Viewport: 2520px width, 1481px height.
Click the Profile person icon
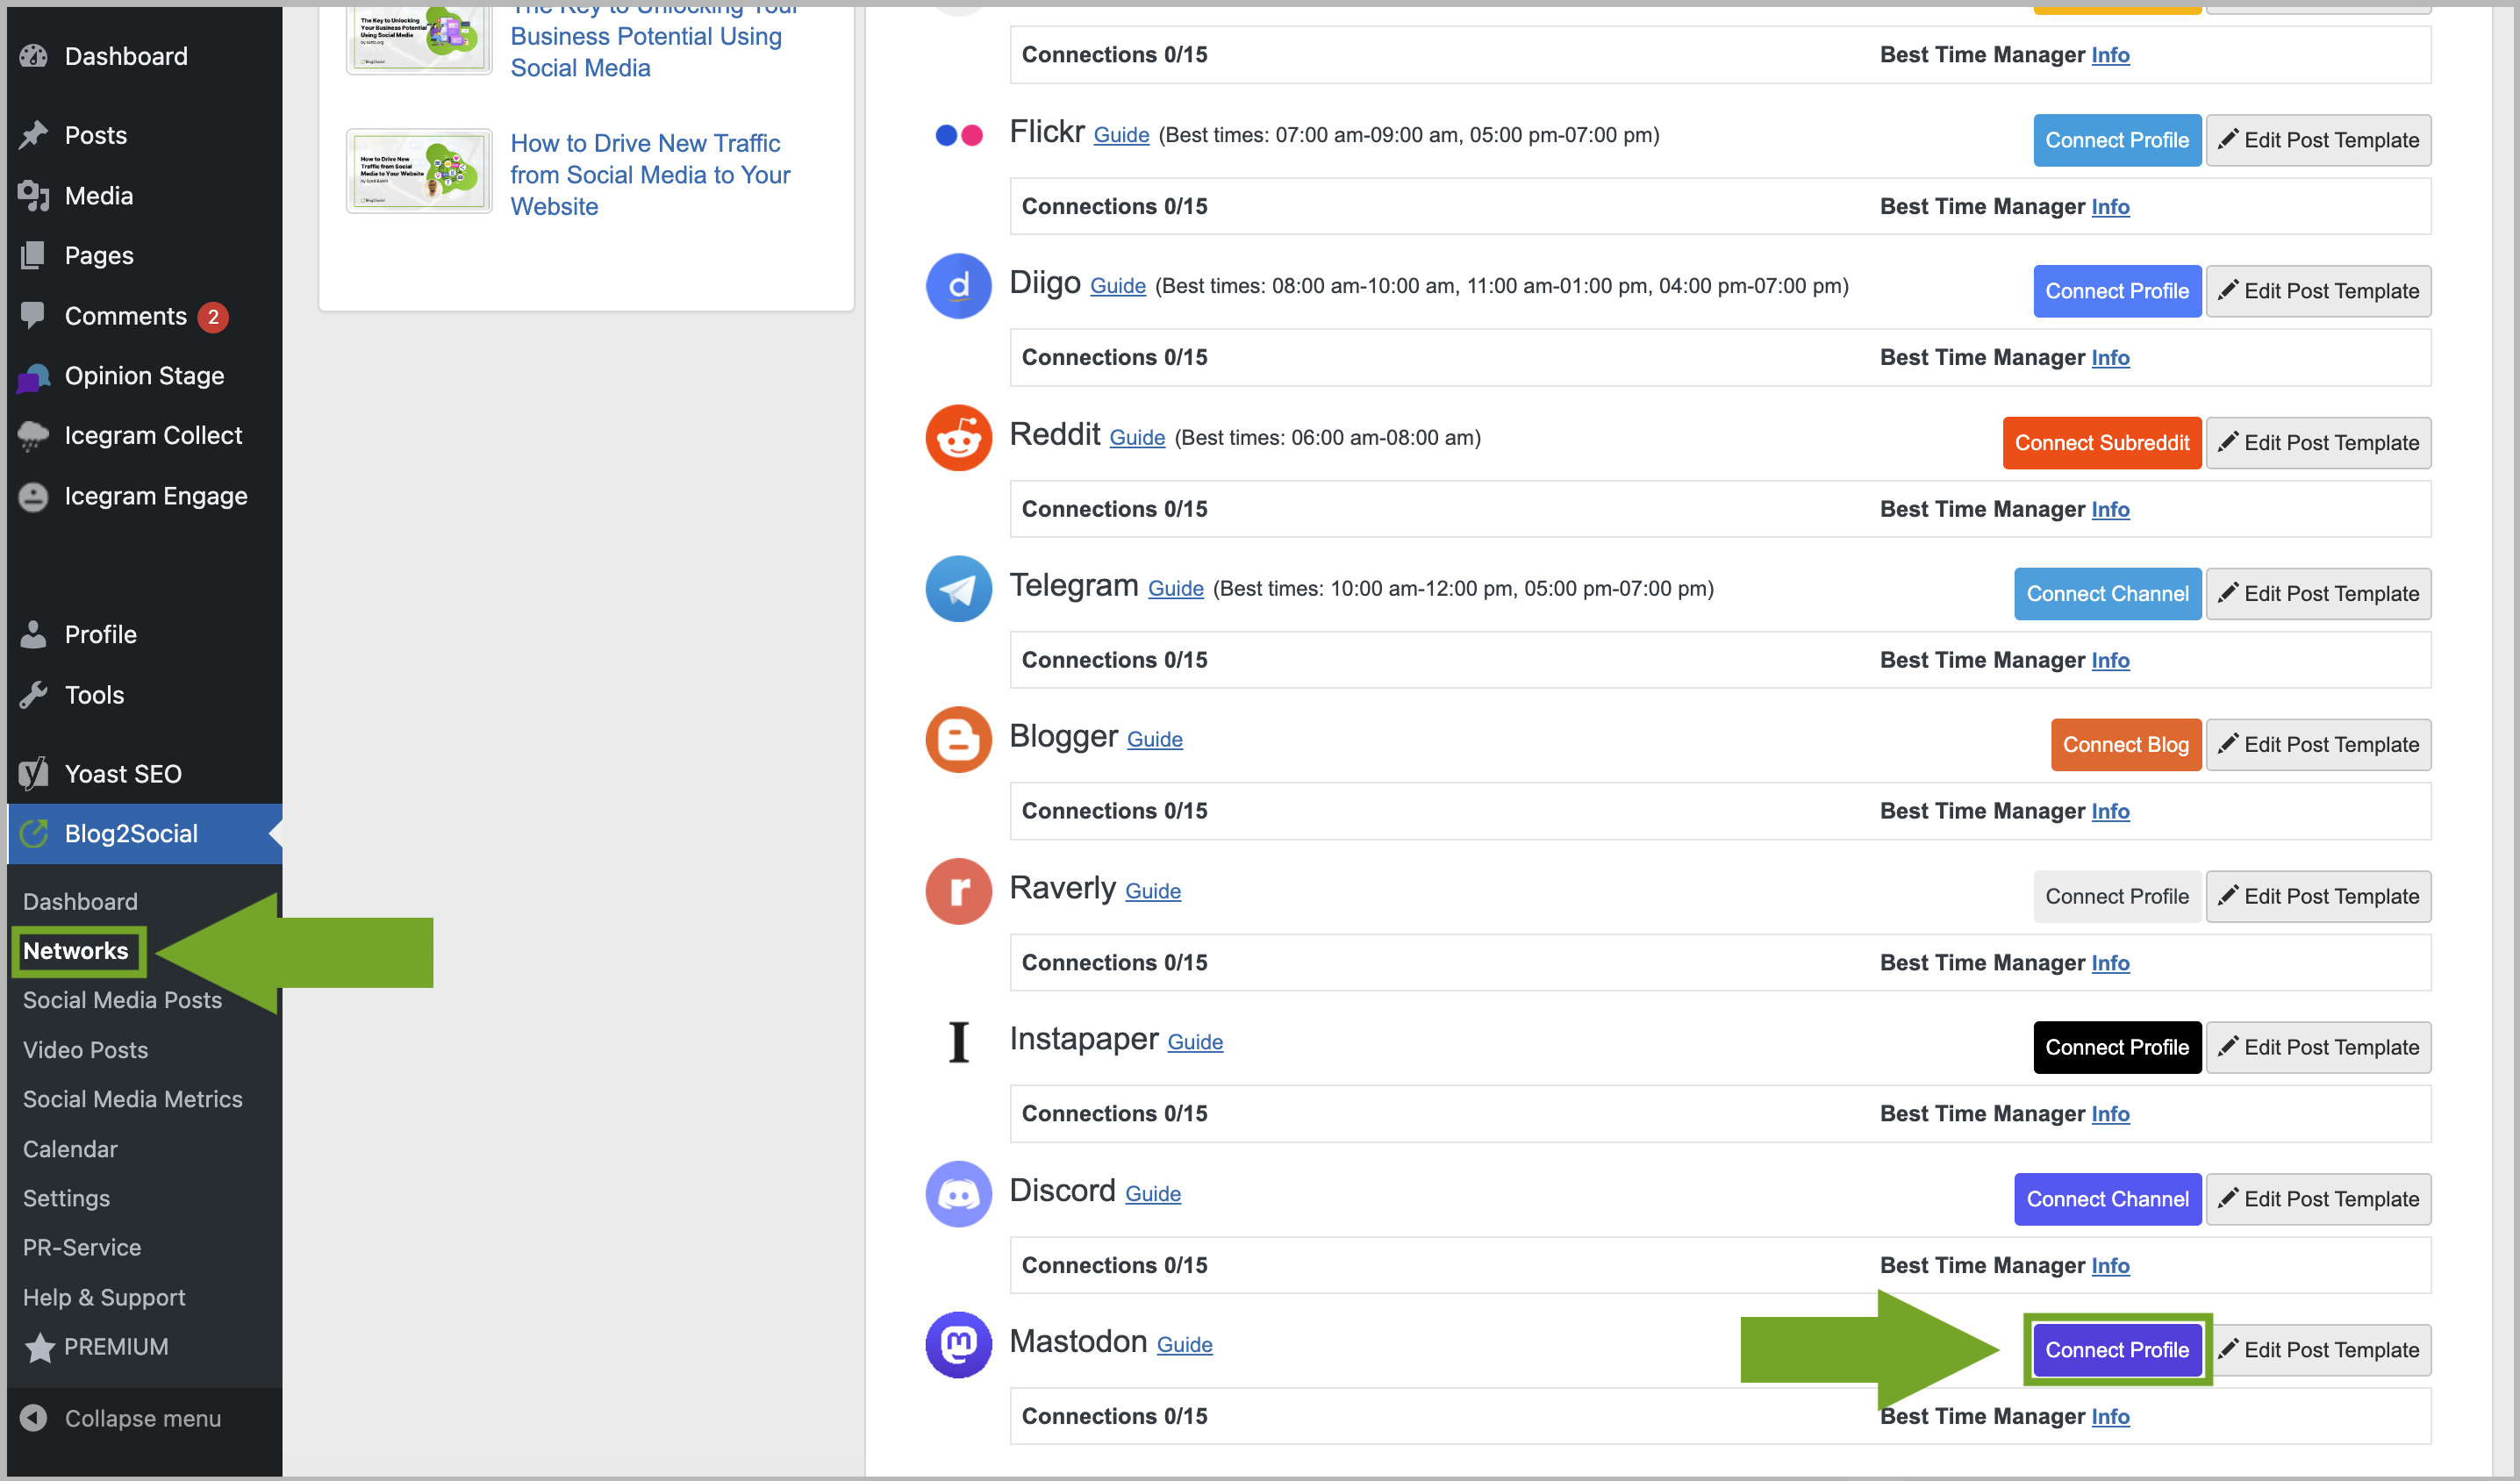click(33, 635)
